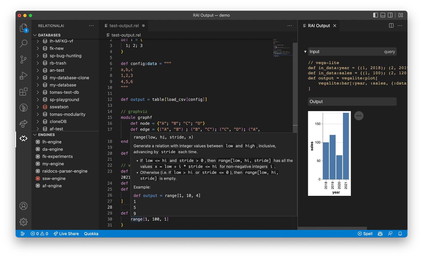The width and height of the screenshot is (423, 258).
Task: Expand the rb-trash database
Action: point(38,63)
